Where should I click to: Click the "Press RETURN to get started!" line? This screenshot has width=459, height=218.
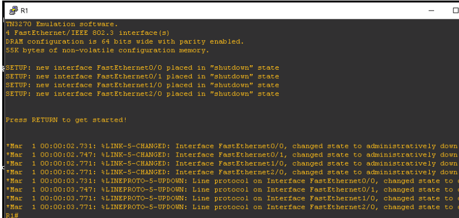click(66, 120)
